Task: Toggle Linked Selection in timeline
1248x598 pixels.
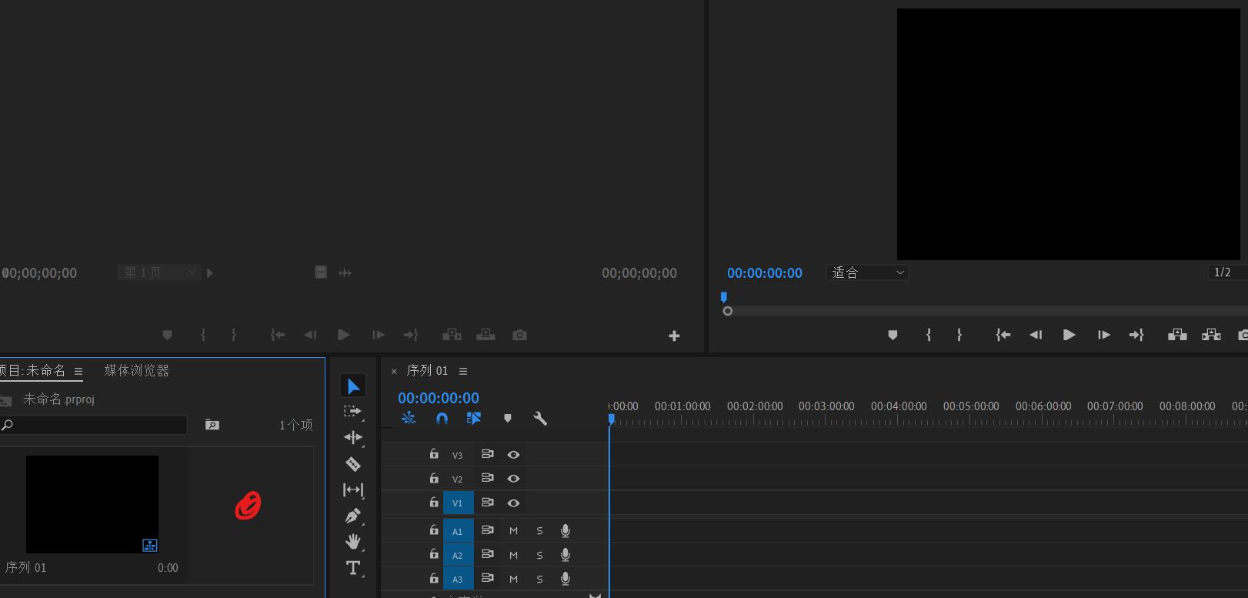Action: tap(474, 418)
